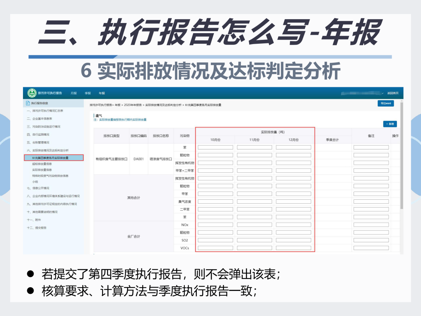Select 补充第四季度各月实际排放量 in sidebar
The width and height of the screenshot is (421, 316).
(x=54, y=158)
